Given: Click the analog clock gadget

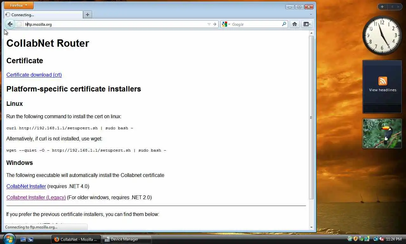Looking at the screenshot, I should [382, 36].
